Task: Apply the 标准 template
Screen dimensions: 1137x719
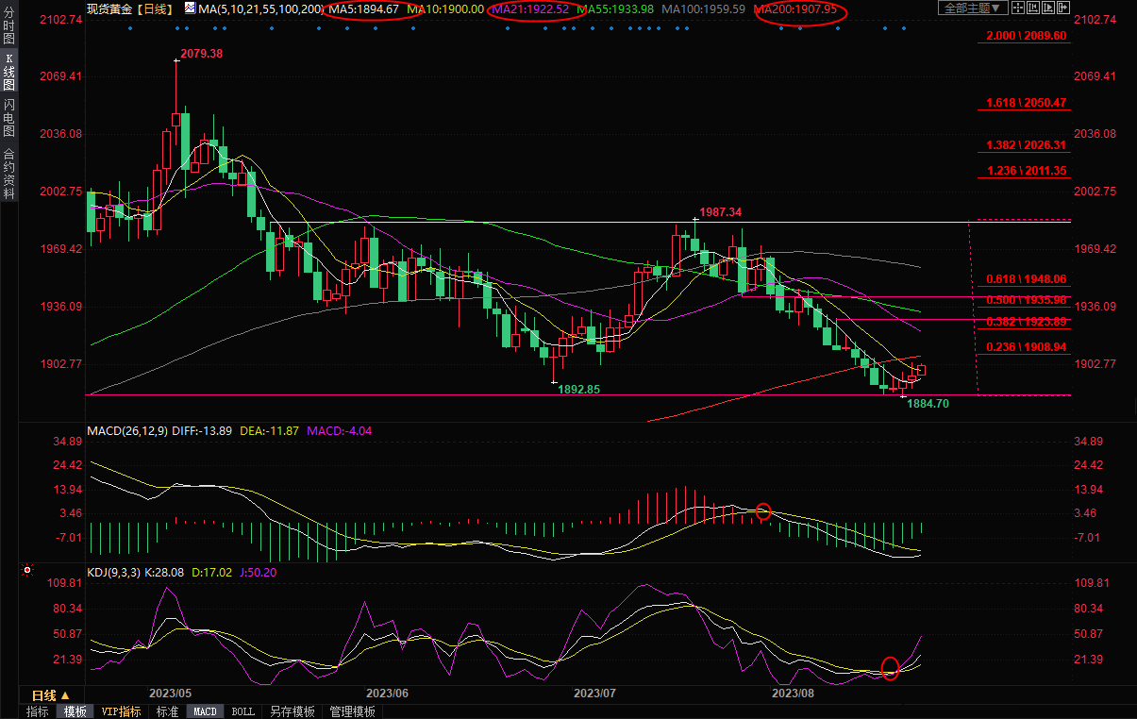Action: pos(167,711)
